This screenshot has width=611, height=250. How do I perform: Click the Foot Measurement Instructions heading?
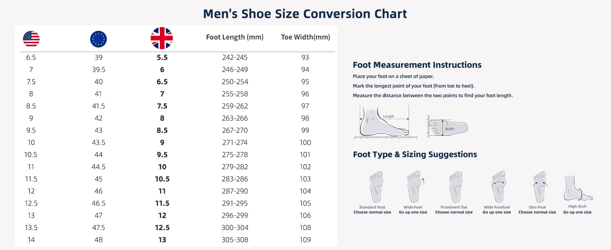coord(417,65)
